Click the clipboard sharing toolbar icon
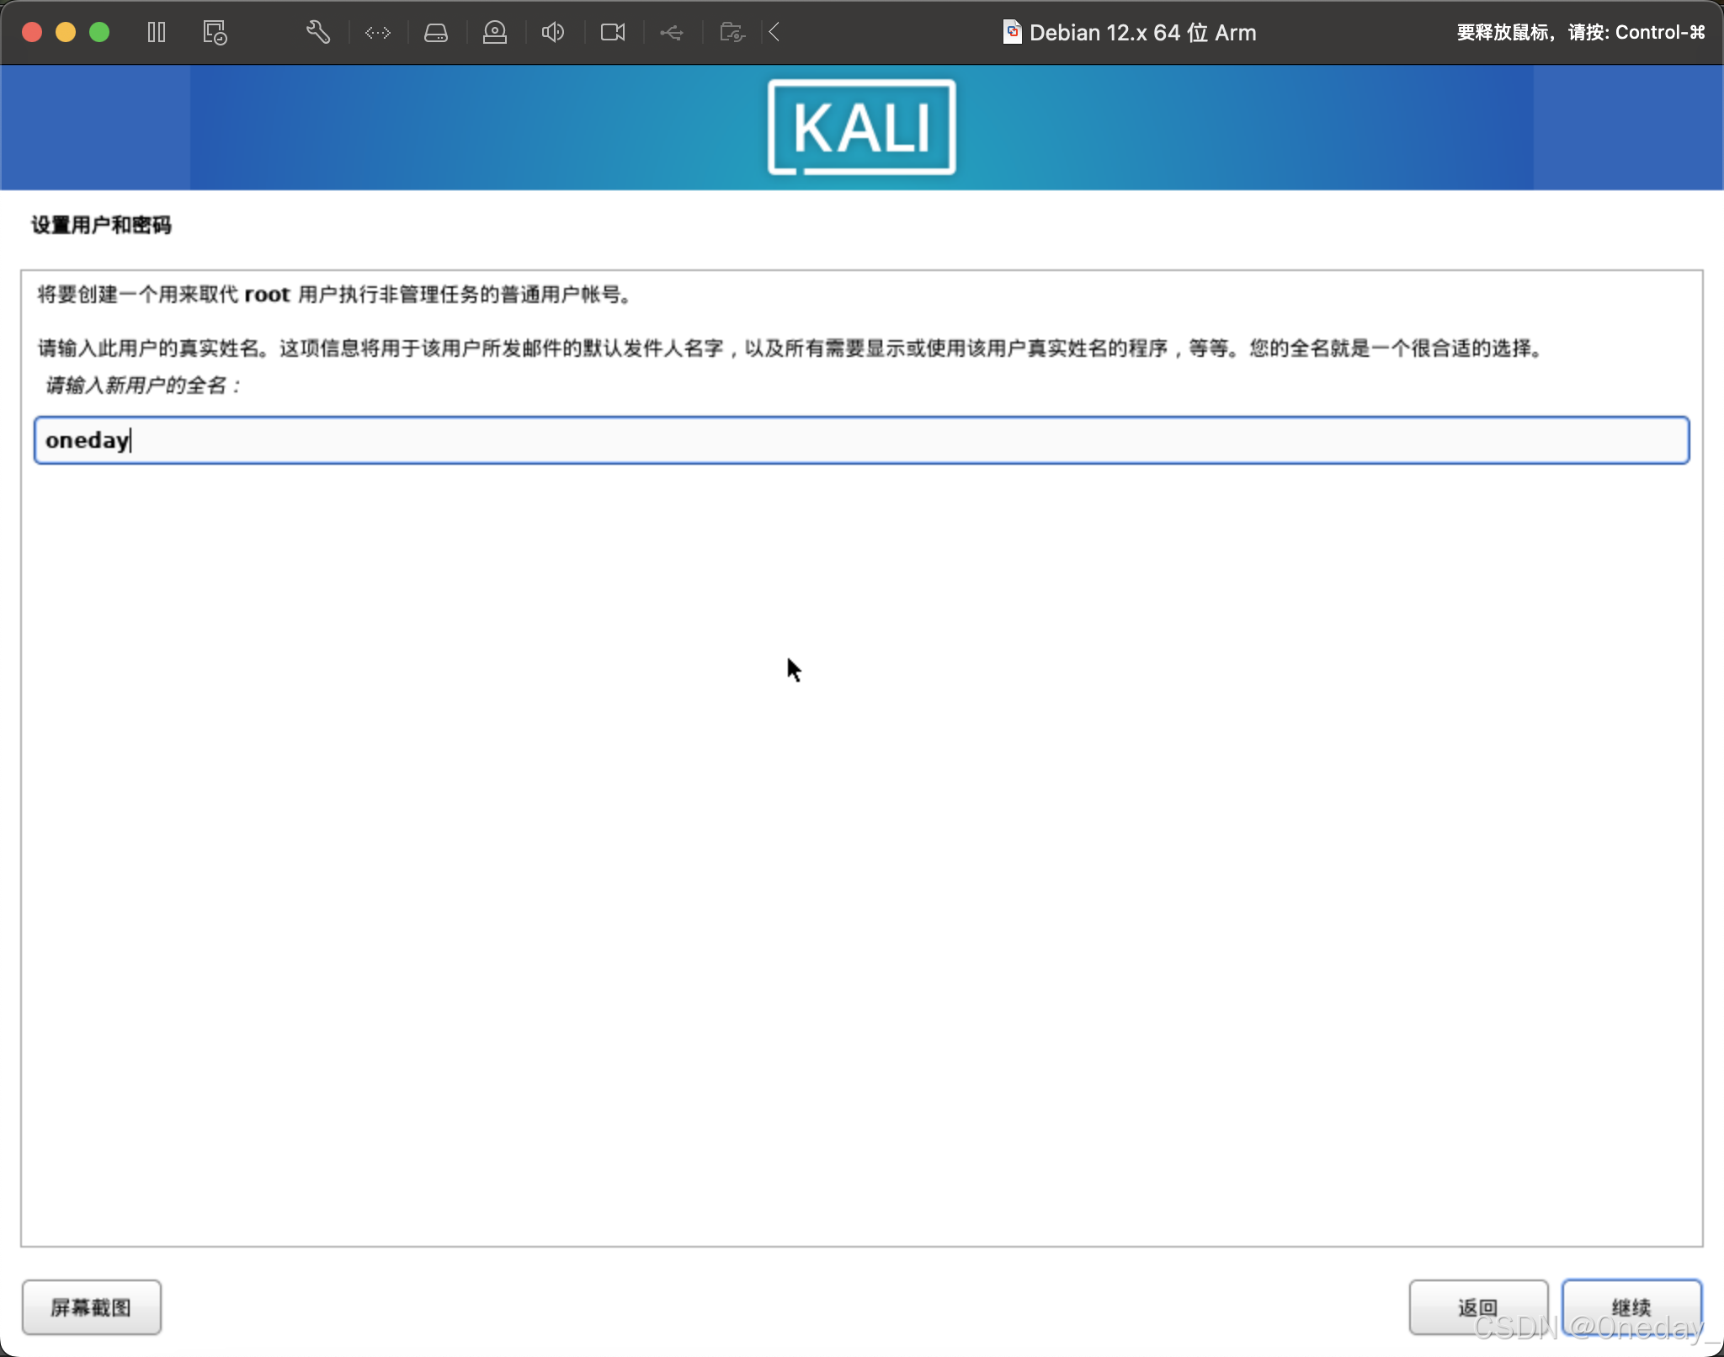This screenshot has width=1724, height=1357. point(732,32)
